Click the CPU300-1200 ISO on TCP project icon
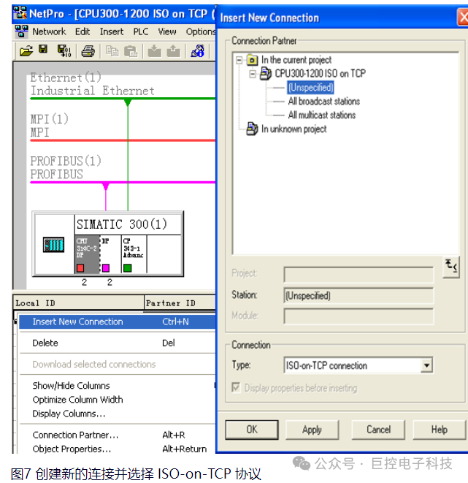This screenshot has width=468, height=483. 266,74
